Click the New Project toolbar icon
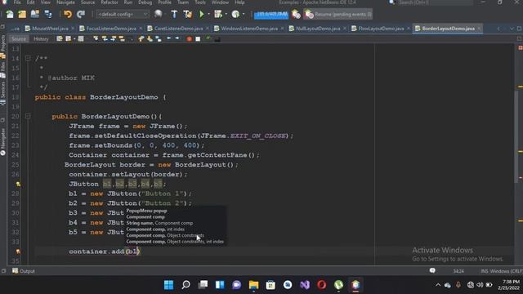 [22, 15]
